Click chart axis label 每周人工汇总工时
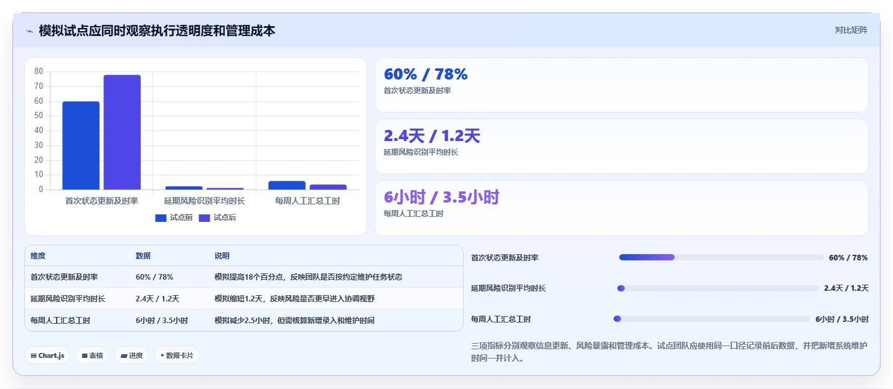The width and height of the screenshot is (893, 389). pos(308,201)
